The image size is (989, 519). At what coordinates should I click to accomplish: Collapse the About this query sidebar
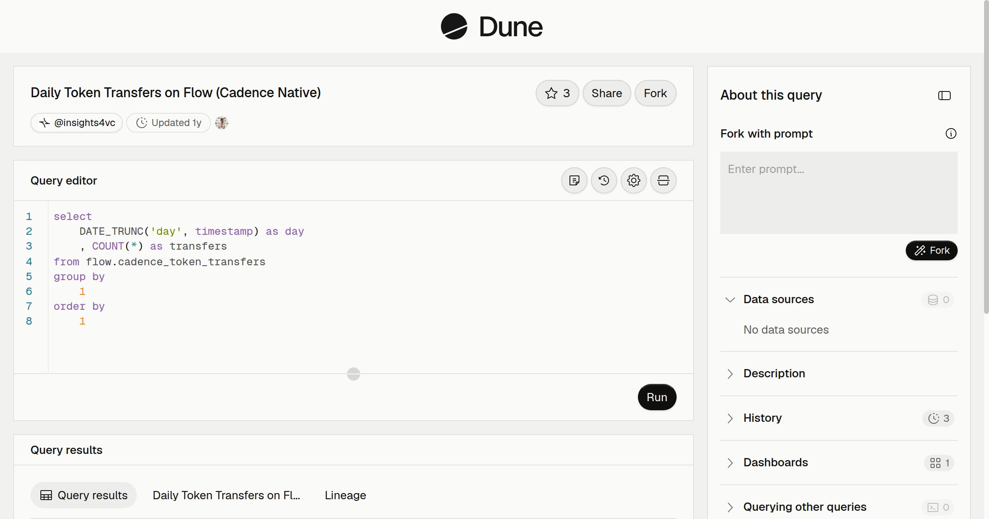(x=944, y=96)
